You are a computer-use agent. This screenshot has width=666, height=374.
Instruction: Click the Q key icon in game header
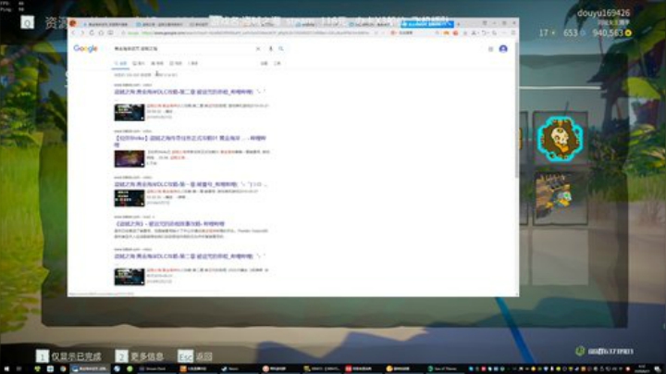(27, 22)
